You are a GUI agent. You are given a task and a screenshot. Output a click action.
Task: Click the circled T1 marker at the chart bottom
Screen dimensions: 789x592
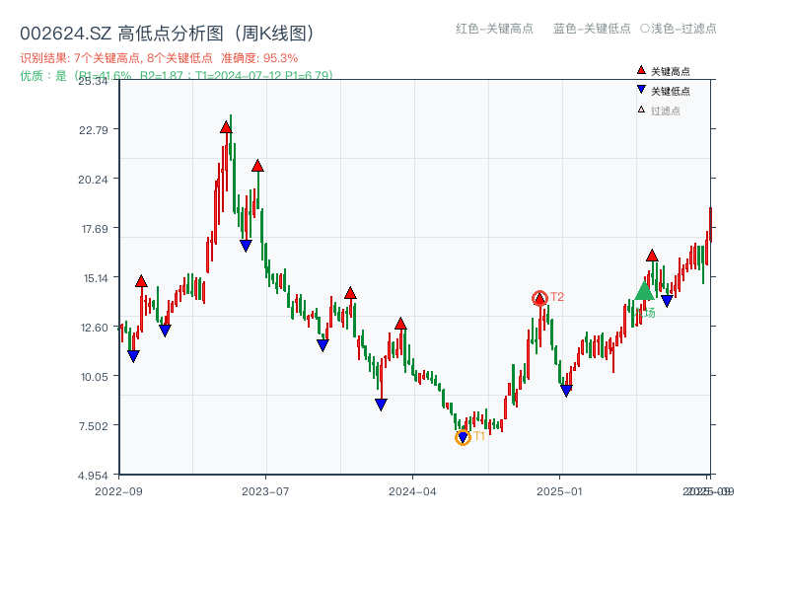(462, 435)
